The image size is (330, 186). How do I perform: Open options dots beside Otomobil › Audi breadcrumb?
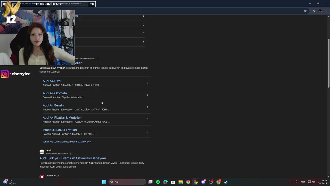tap(98, 59)
